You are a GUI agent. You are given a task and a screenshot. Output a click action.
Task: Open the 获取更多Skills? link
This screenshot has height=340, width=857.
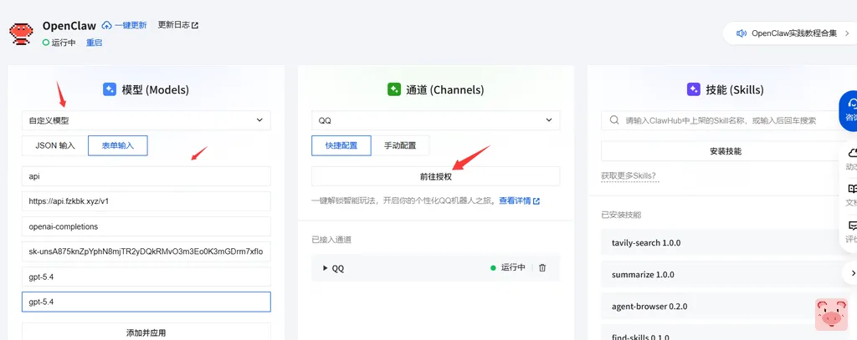(629, 175)
